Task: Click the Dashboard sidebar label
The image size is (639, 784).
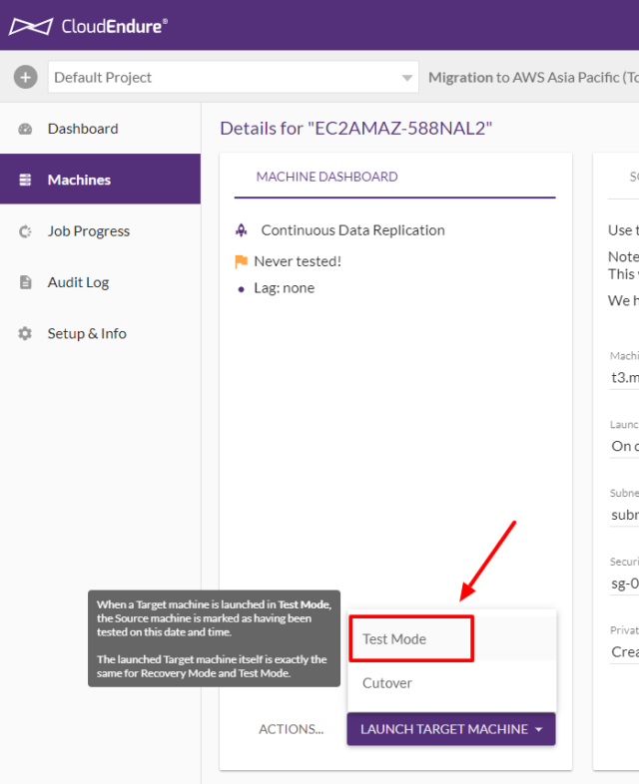Action: [83, 129]
